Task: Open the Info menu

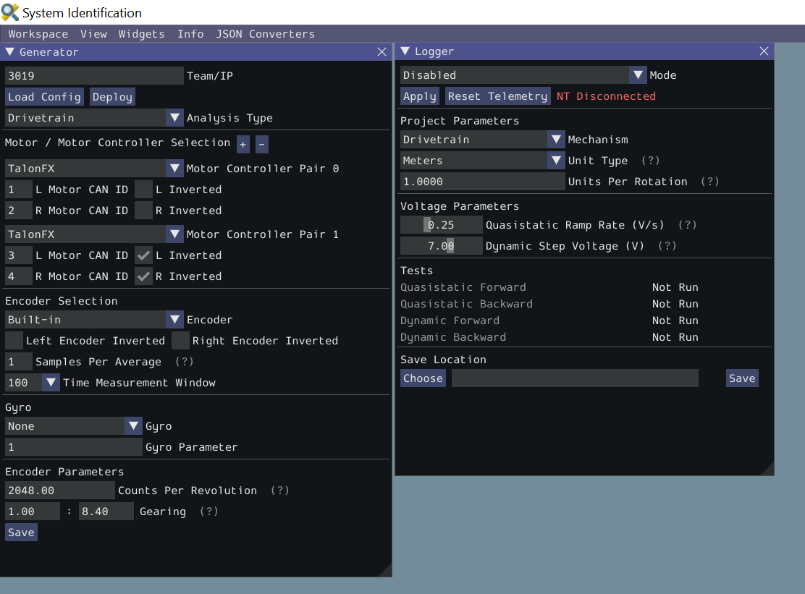Action: pyautogui.click(x=190, y=34)
